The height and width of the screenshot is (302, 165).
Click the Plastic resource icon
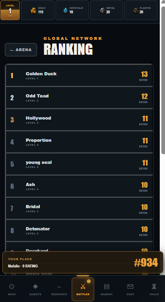[x=136, y=10]
